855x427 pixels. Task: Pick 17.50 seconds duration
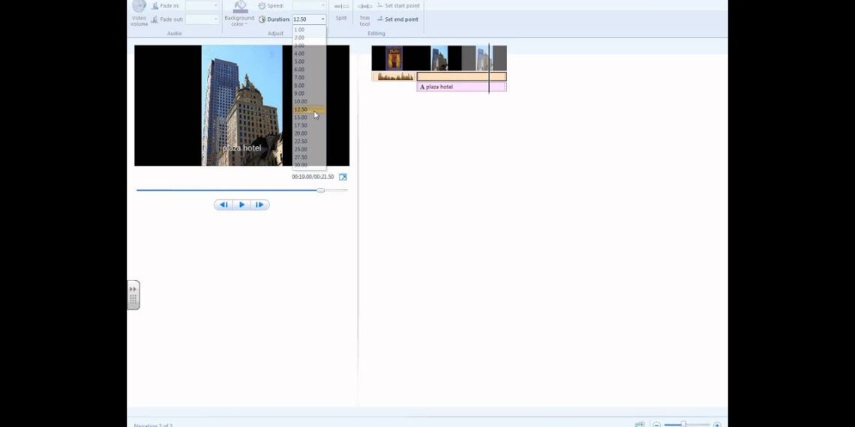309,125
